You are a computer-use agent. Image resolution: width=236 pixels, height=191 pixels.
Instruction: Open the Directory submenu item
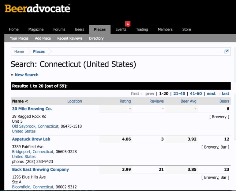[96, 38]
